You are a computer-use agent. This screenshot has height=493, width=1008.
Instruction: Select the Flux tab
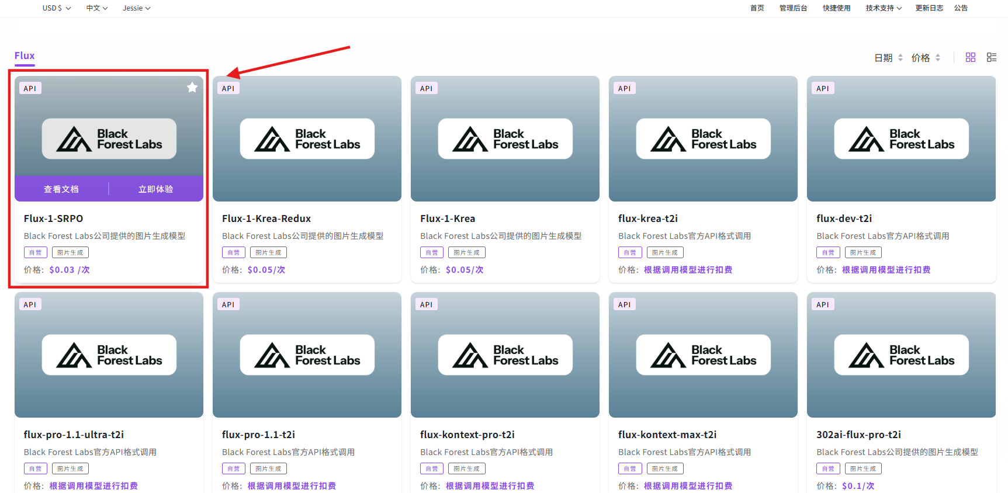(x=25, y=55)
